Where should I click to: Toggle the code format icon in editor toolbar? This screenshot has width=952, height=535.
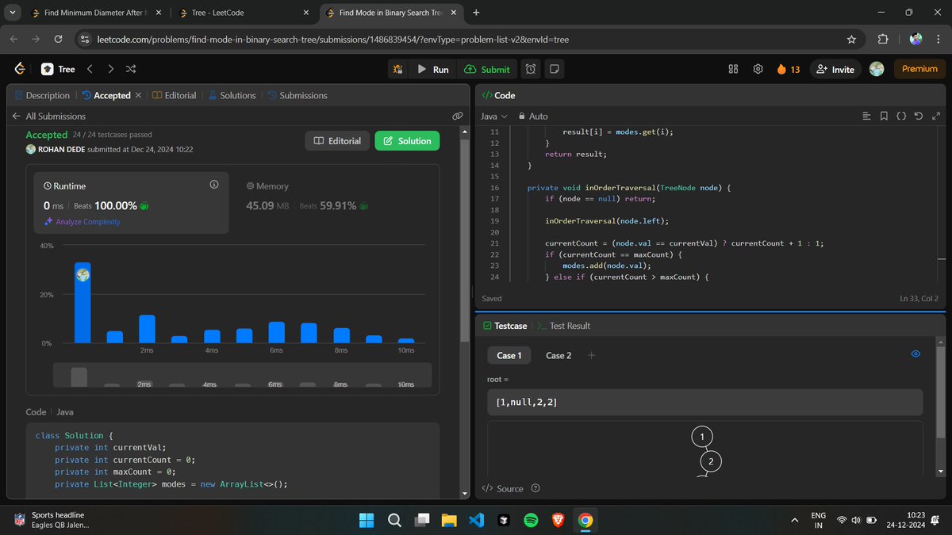click(x=901, y=116)
